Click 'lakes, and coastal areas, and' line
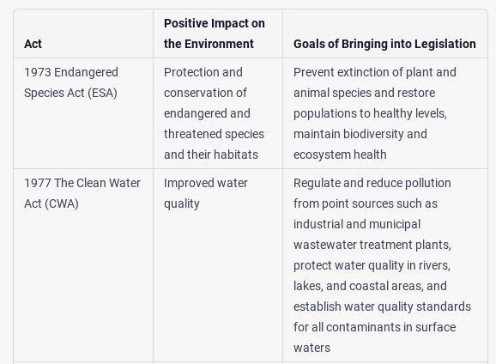The width and height of the screenshot is (496, 364). (370, 286)
